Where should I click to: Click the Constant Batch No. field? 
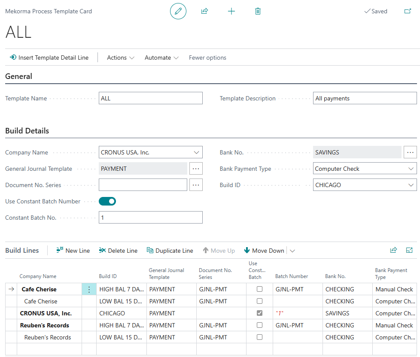coord(151,218)
